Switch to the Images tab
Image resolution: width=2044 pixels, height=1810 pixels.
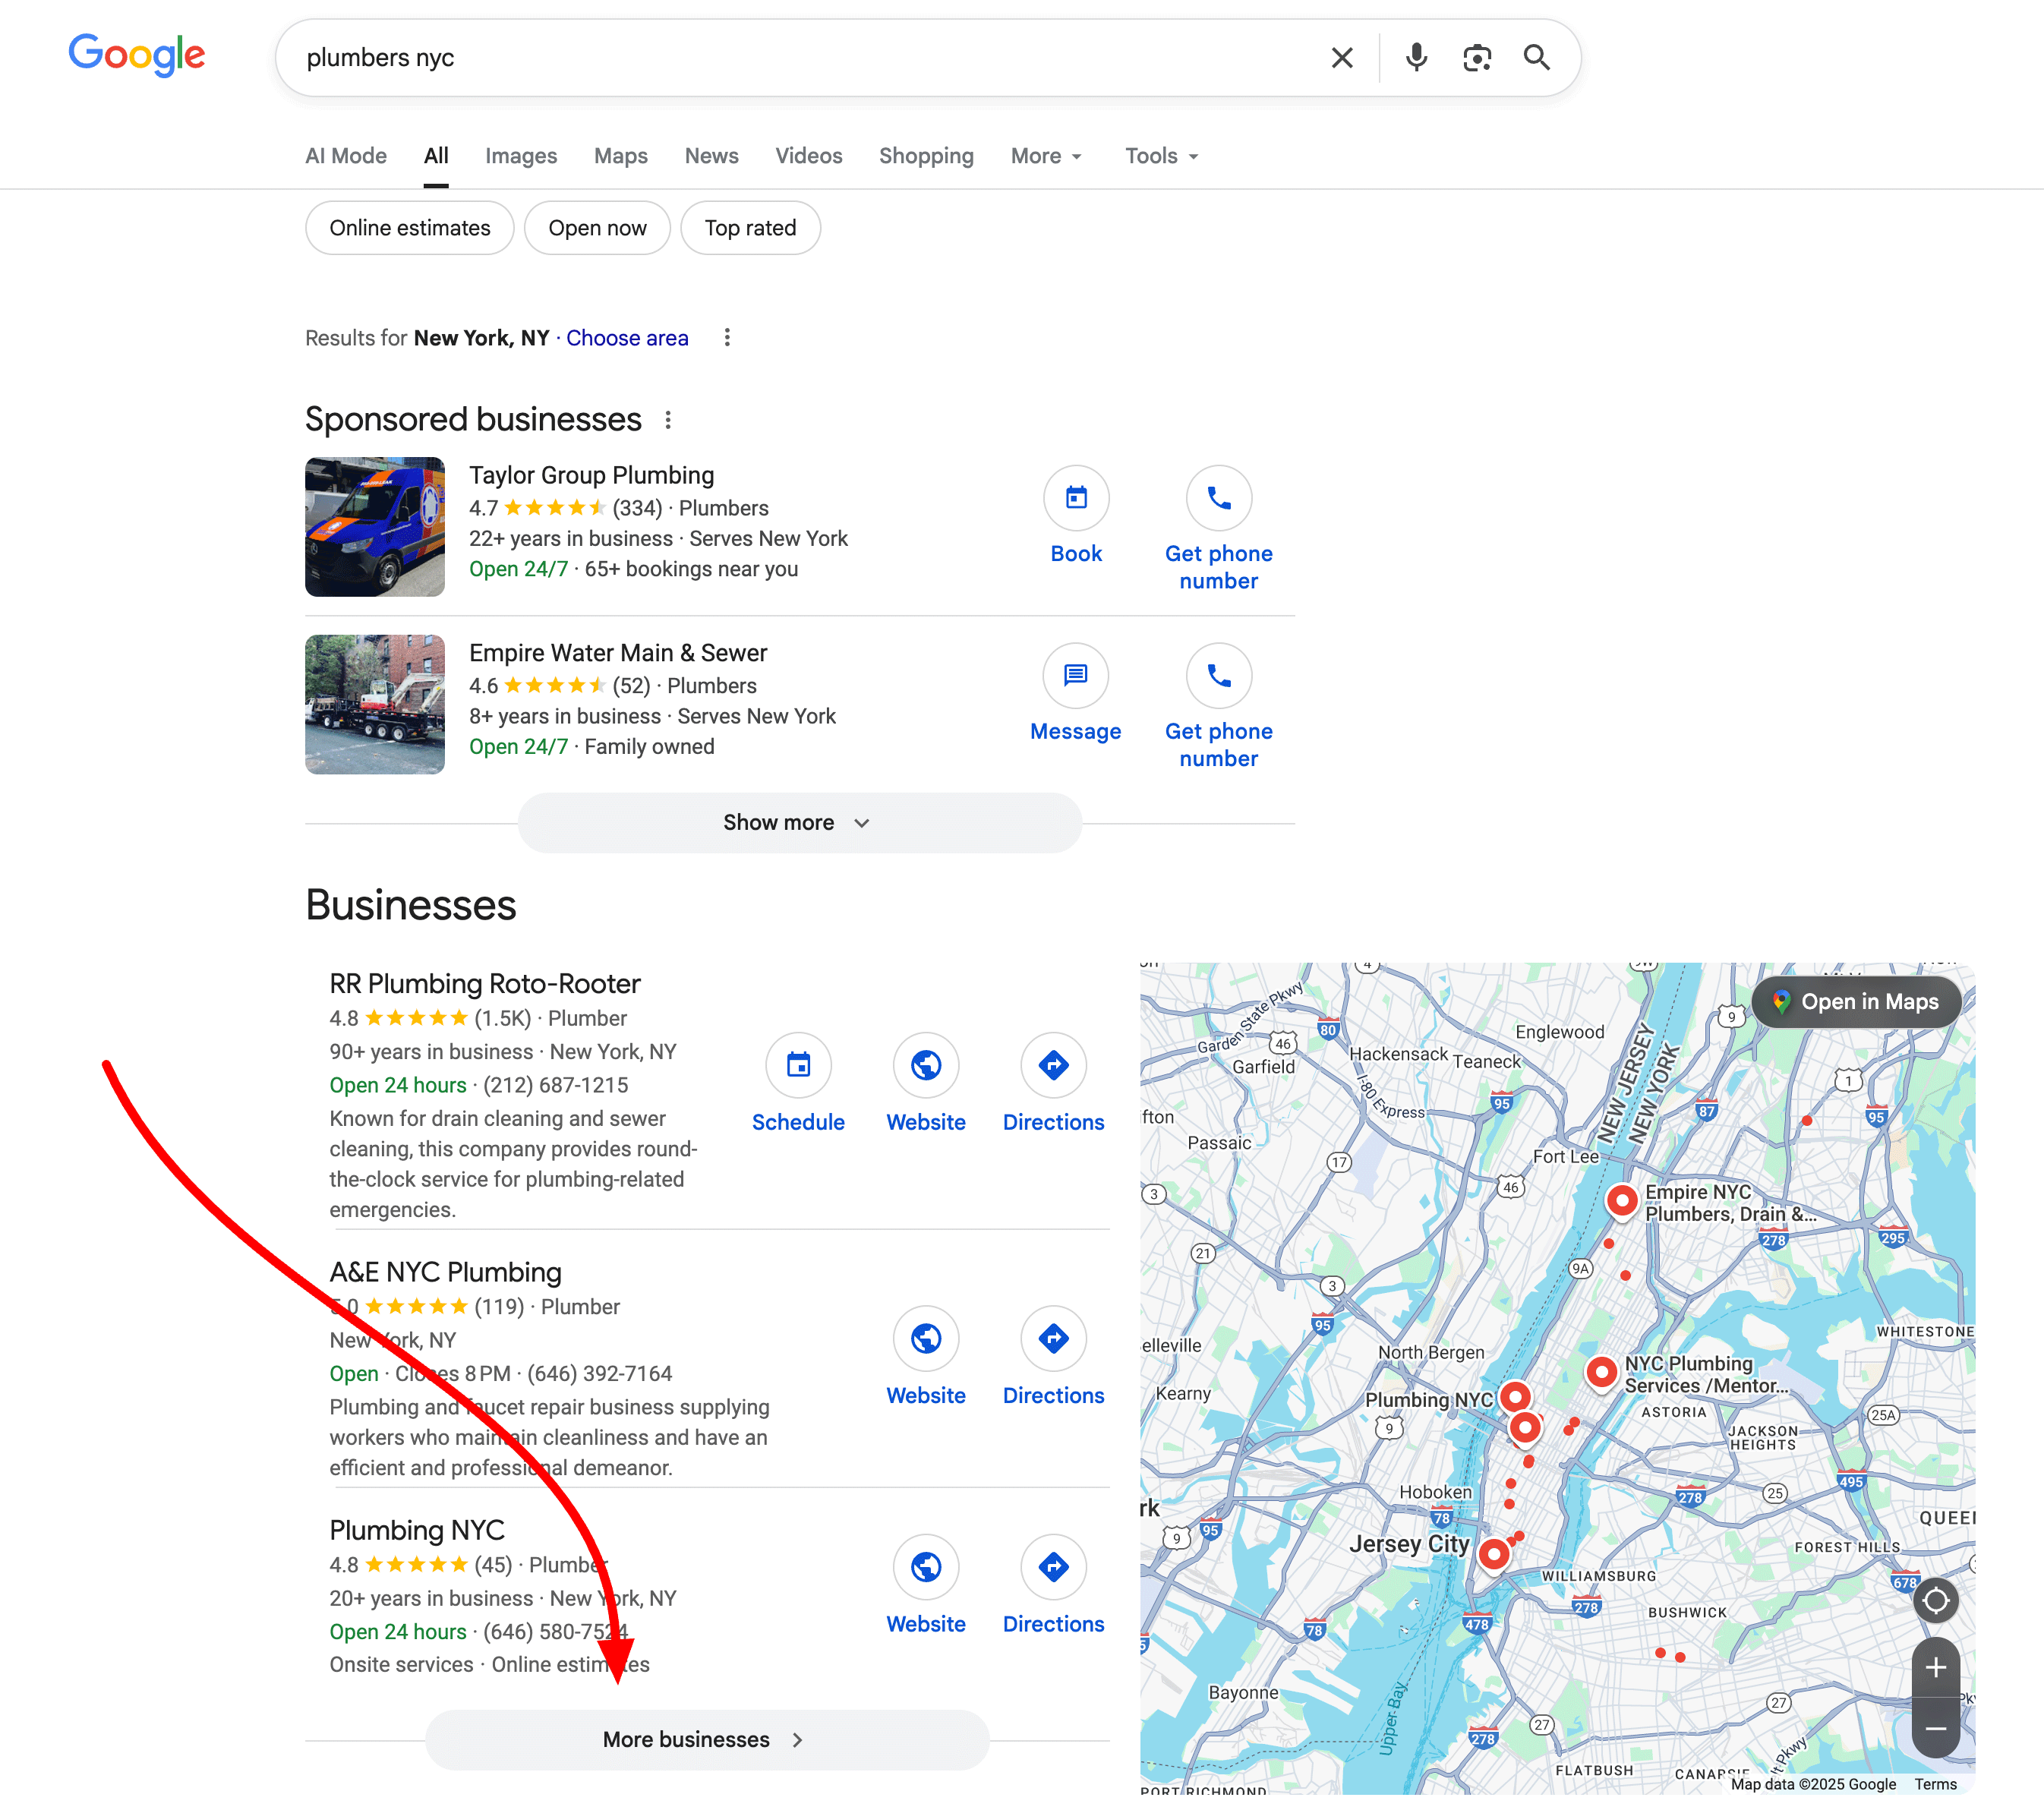click(x=521, y=156)
